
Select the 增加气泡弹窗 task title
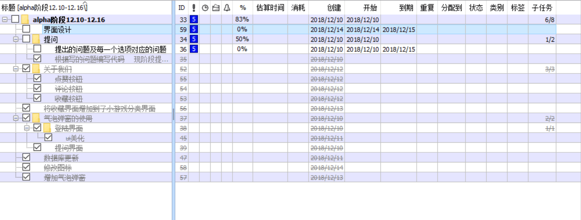coord(64,177)
